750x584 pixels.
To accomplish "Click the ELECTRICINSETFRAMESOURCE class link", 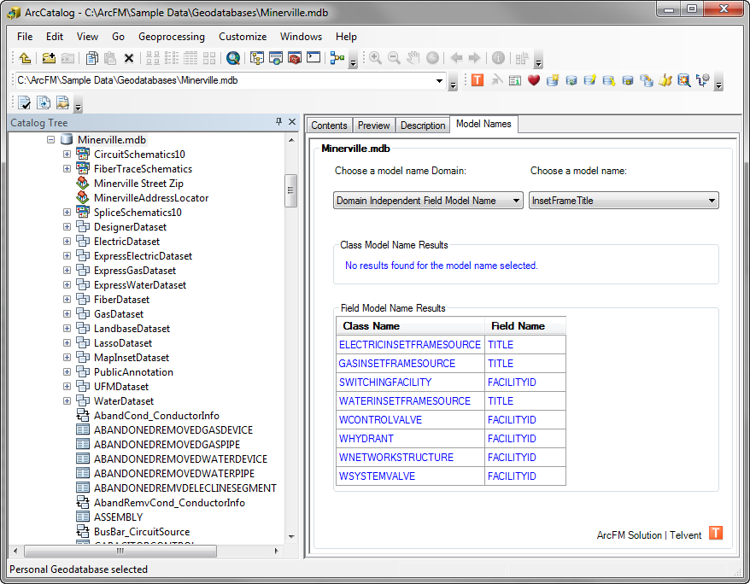I will tap(409, 345).
